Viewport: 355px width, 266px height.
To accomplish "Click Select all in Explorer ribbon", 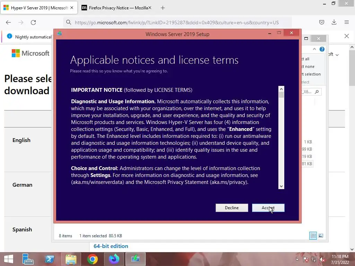I will (x=305, y=59).
